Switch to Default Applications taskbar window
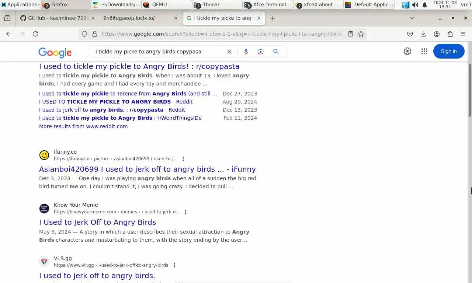 (x=369, y=4)
